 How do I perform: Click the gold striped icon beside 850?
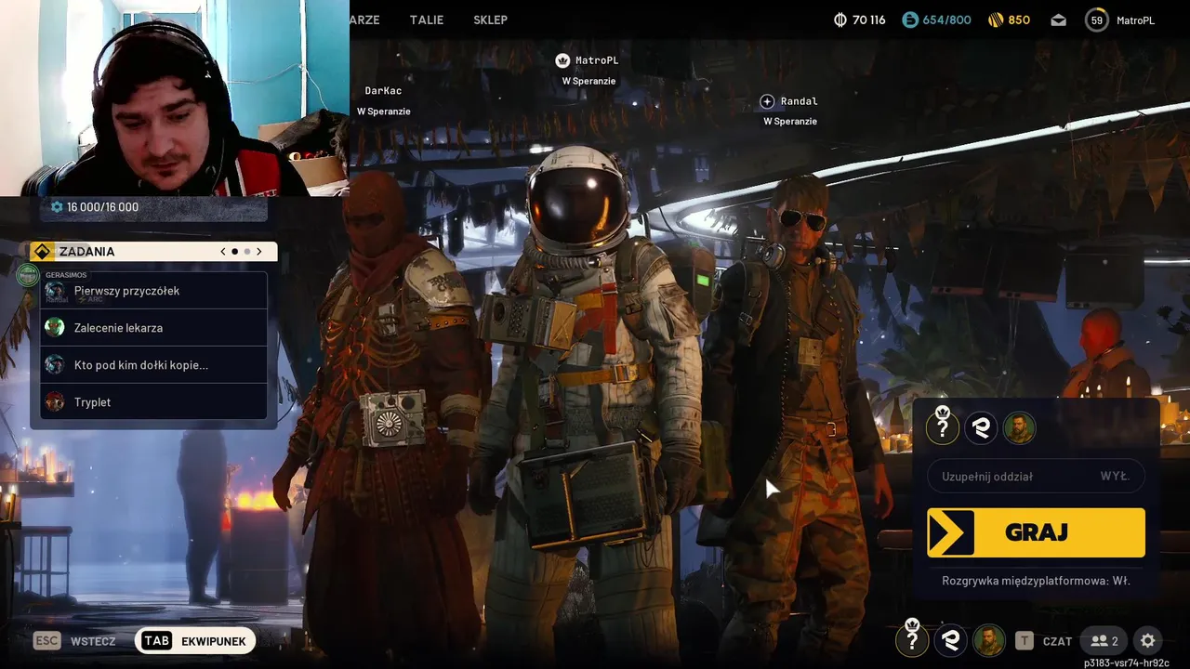[x=996, y=20]
